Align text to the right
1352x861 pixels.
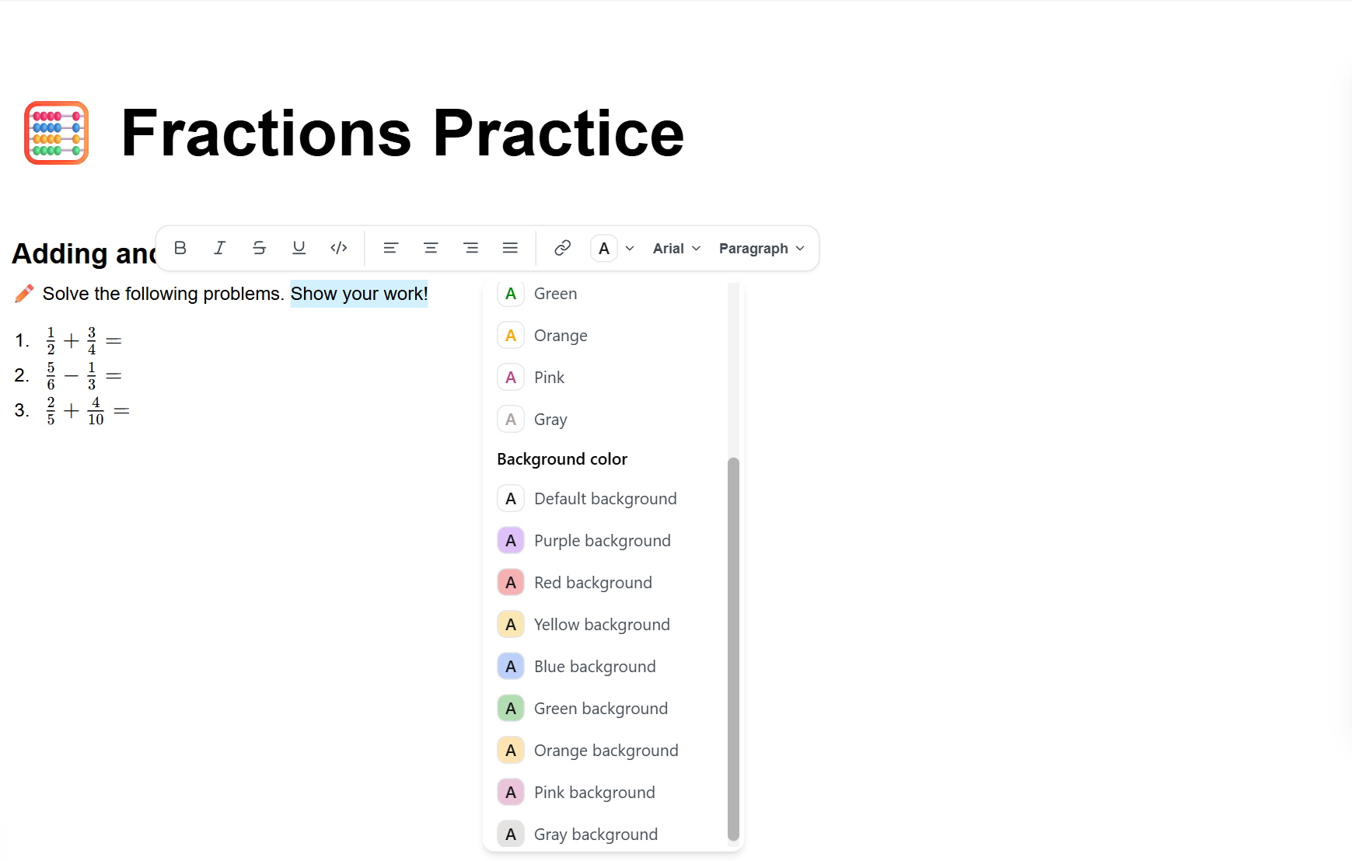point(470,248)
